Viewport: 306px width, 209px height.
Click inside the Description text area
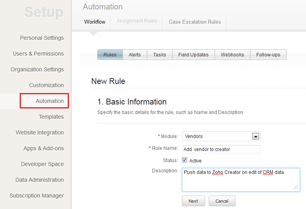[x=241, y=179]
